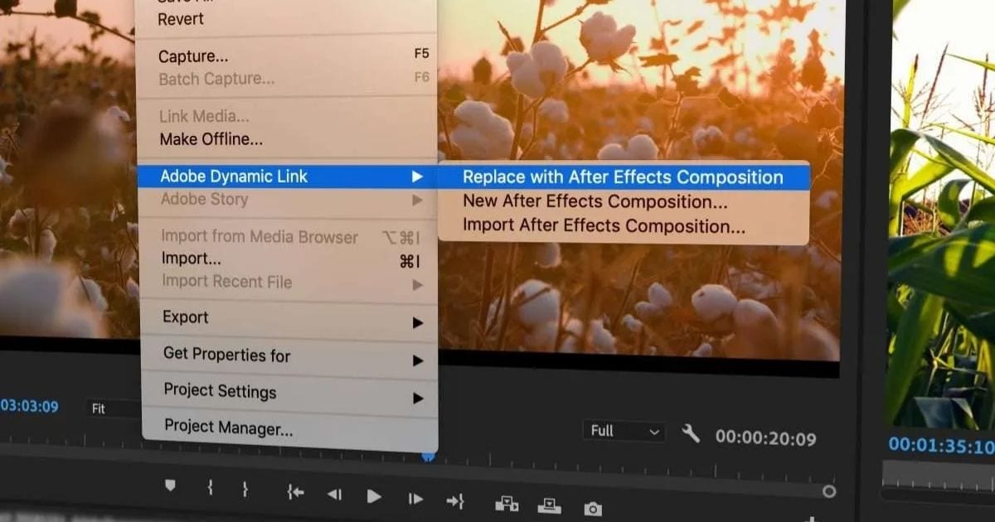Open the wrench settings menu
Image resolution: width=995 pixels, height=522 pixels.
point(691,433)
